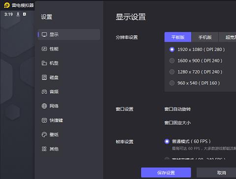Click the 帧率设置 section label
The height and width of the screenshot is (179, 236).
tap(124, 142)
